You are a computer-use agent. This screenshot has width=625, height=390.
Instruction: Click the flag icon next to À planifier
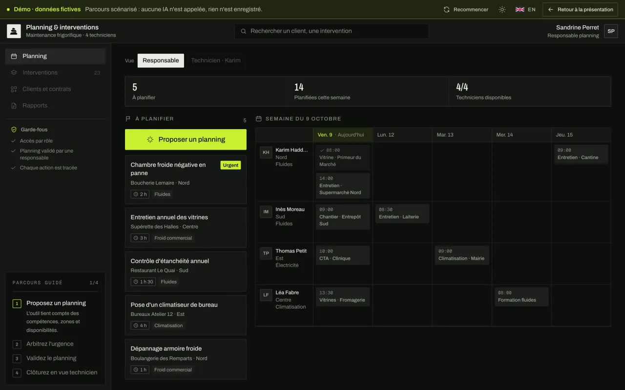pyautogui.click(x=128, y=119)
